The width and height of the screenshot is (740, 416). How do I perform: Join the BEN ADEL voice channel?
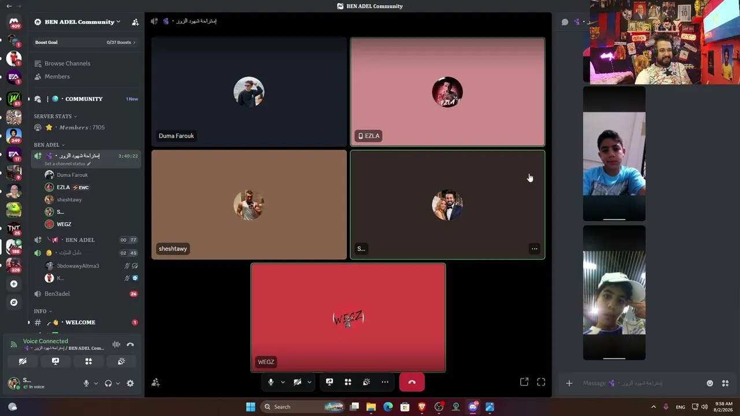pos(86,240)
